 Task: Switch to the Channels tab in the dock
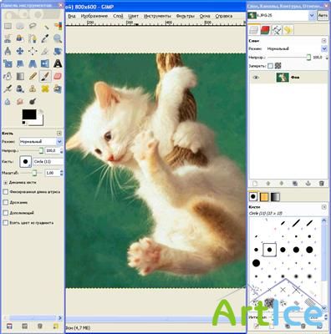(265, 30)
